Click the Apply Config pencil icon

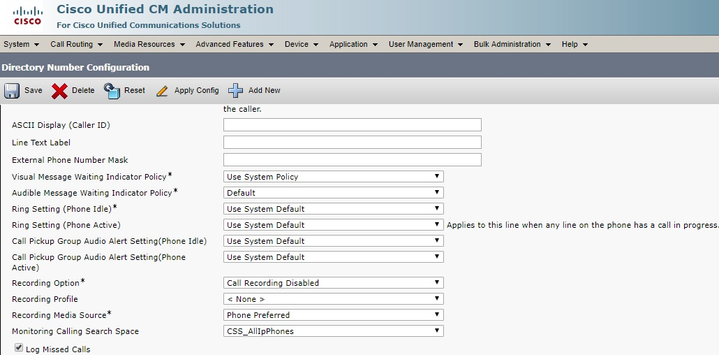[163, 91]
